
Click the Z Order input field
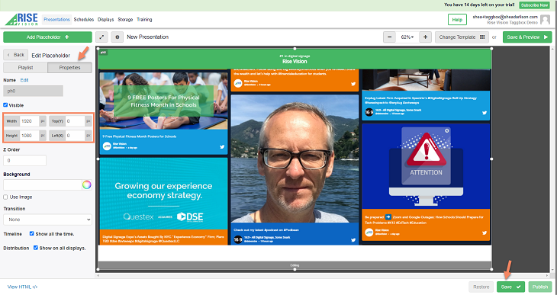pos(24,160)
